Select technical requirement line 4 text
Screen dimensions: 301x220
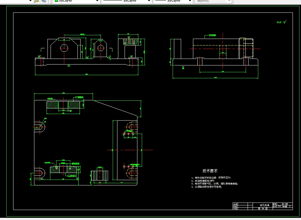(x=207, y=187)
